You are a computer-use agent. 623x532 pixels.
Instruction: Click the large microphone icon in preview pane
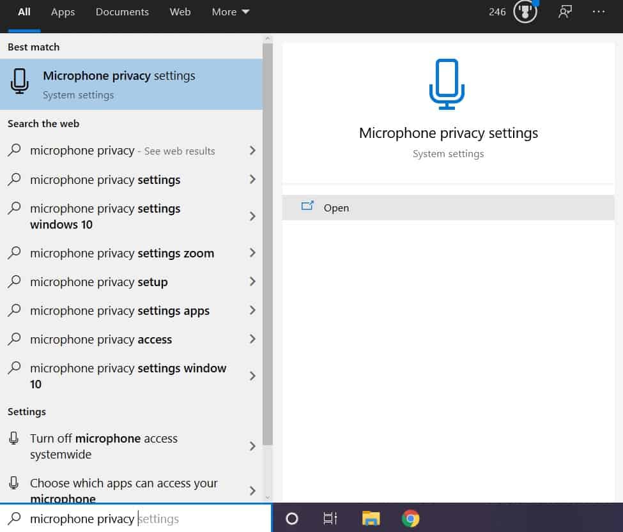[448, 84]
